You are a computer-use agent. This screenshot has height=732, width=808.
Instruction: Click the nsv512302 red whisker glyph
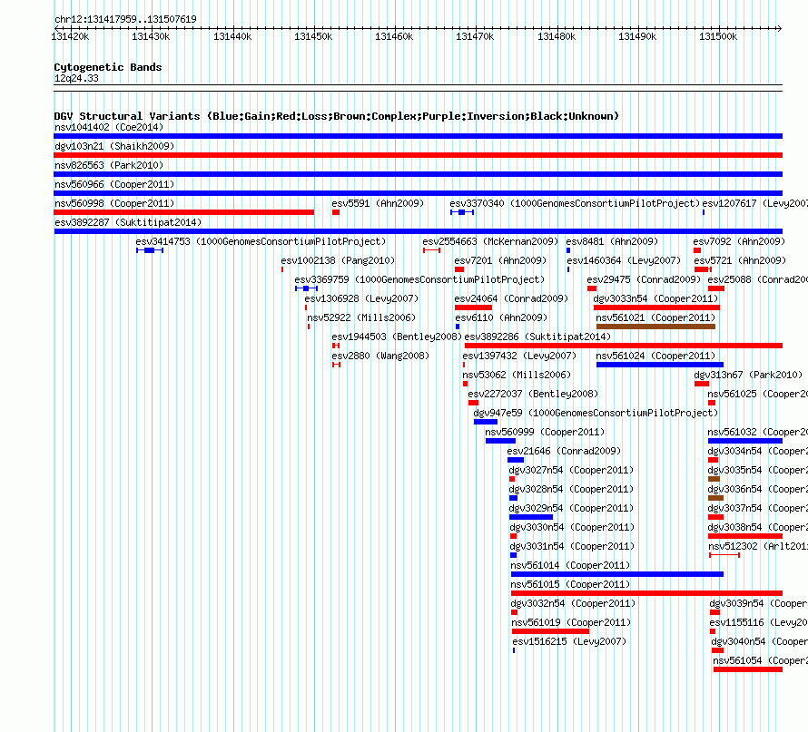coord(724,555)
